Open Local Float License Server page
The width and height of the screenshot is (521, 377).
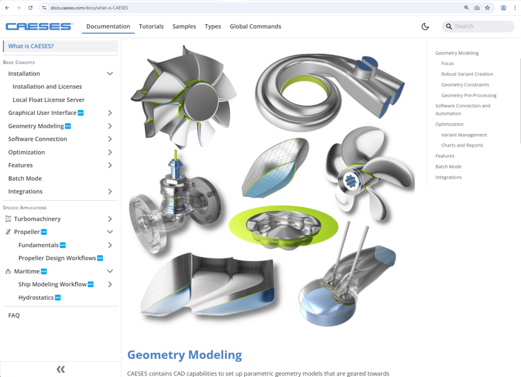[x=48, y=100]
